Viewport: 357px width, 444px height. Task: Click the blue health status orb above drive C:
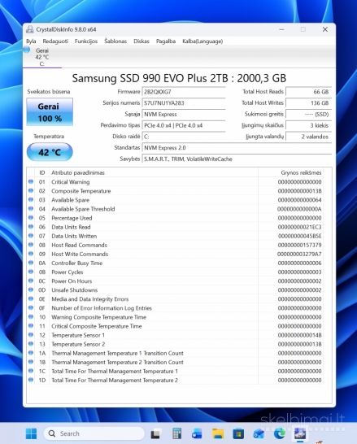(x=27, y=50)
